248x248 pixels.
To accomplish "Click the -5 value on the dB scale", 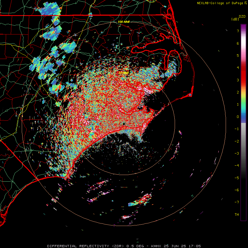I will 237,178.
